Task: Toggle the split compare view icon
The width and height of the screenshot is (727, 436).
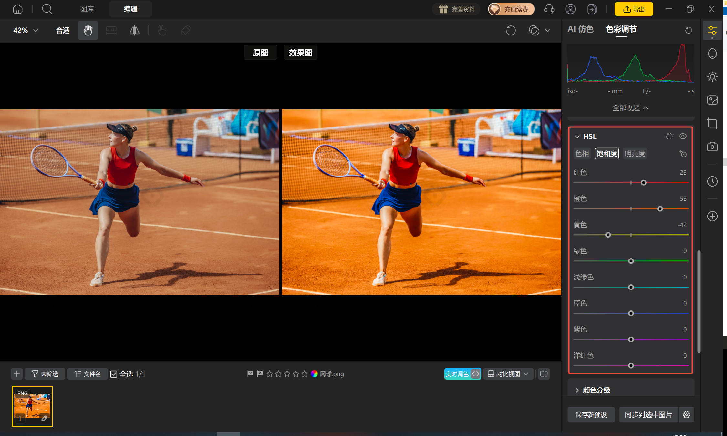Action: point(544,374)
